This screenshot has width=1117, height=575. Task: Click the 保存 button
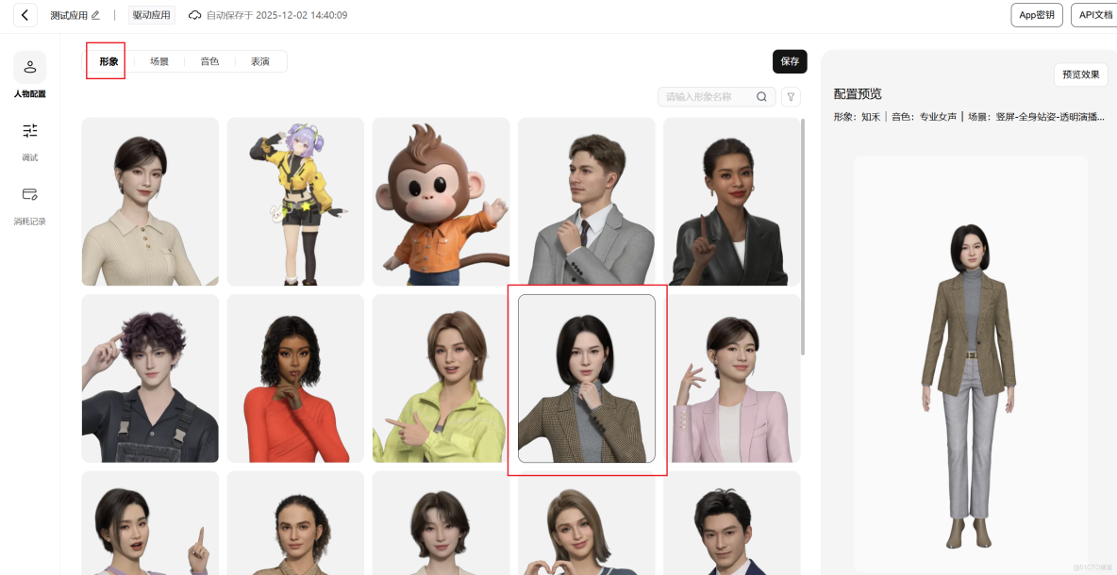click(790, 61)
